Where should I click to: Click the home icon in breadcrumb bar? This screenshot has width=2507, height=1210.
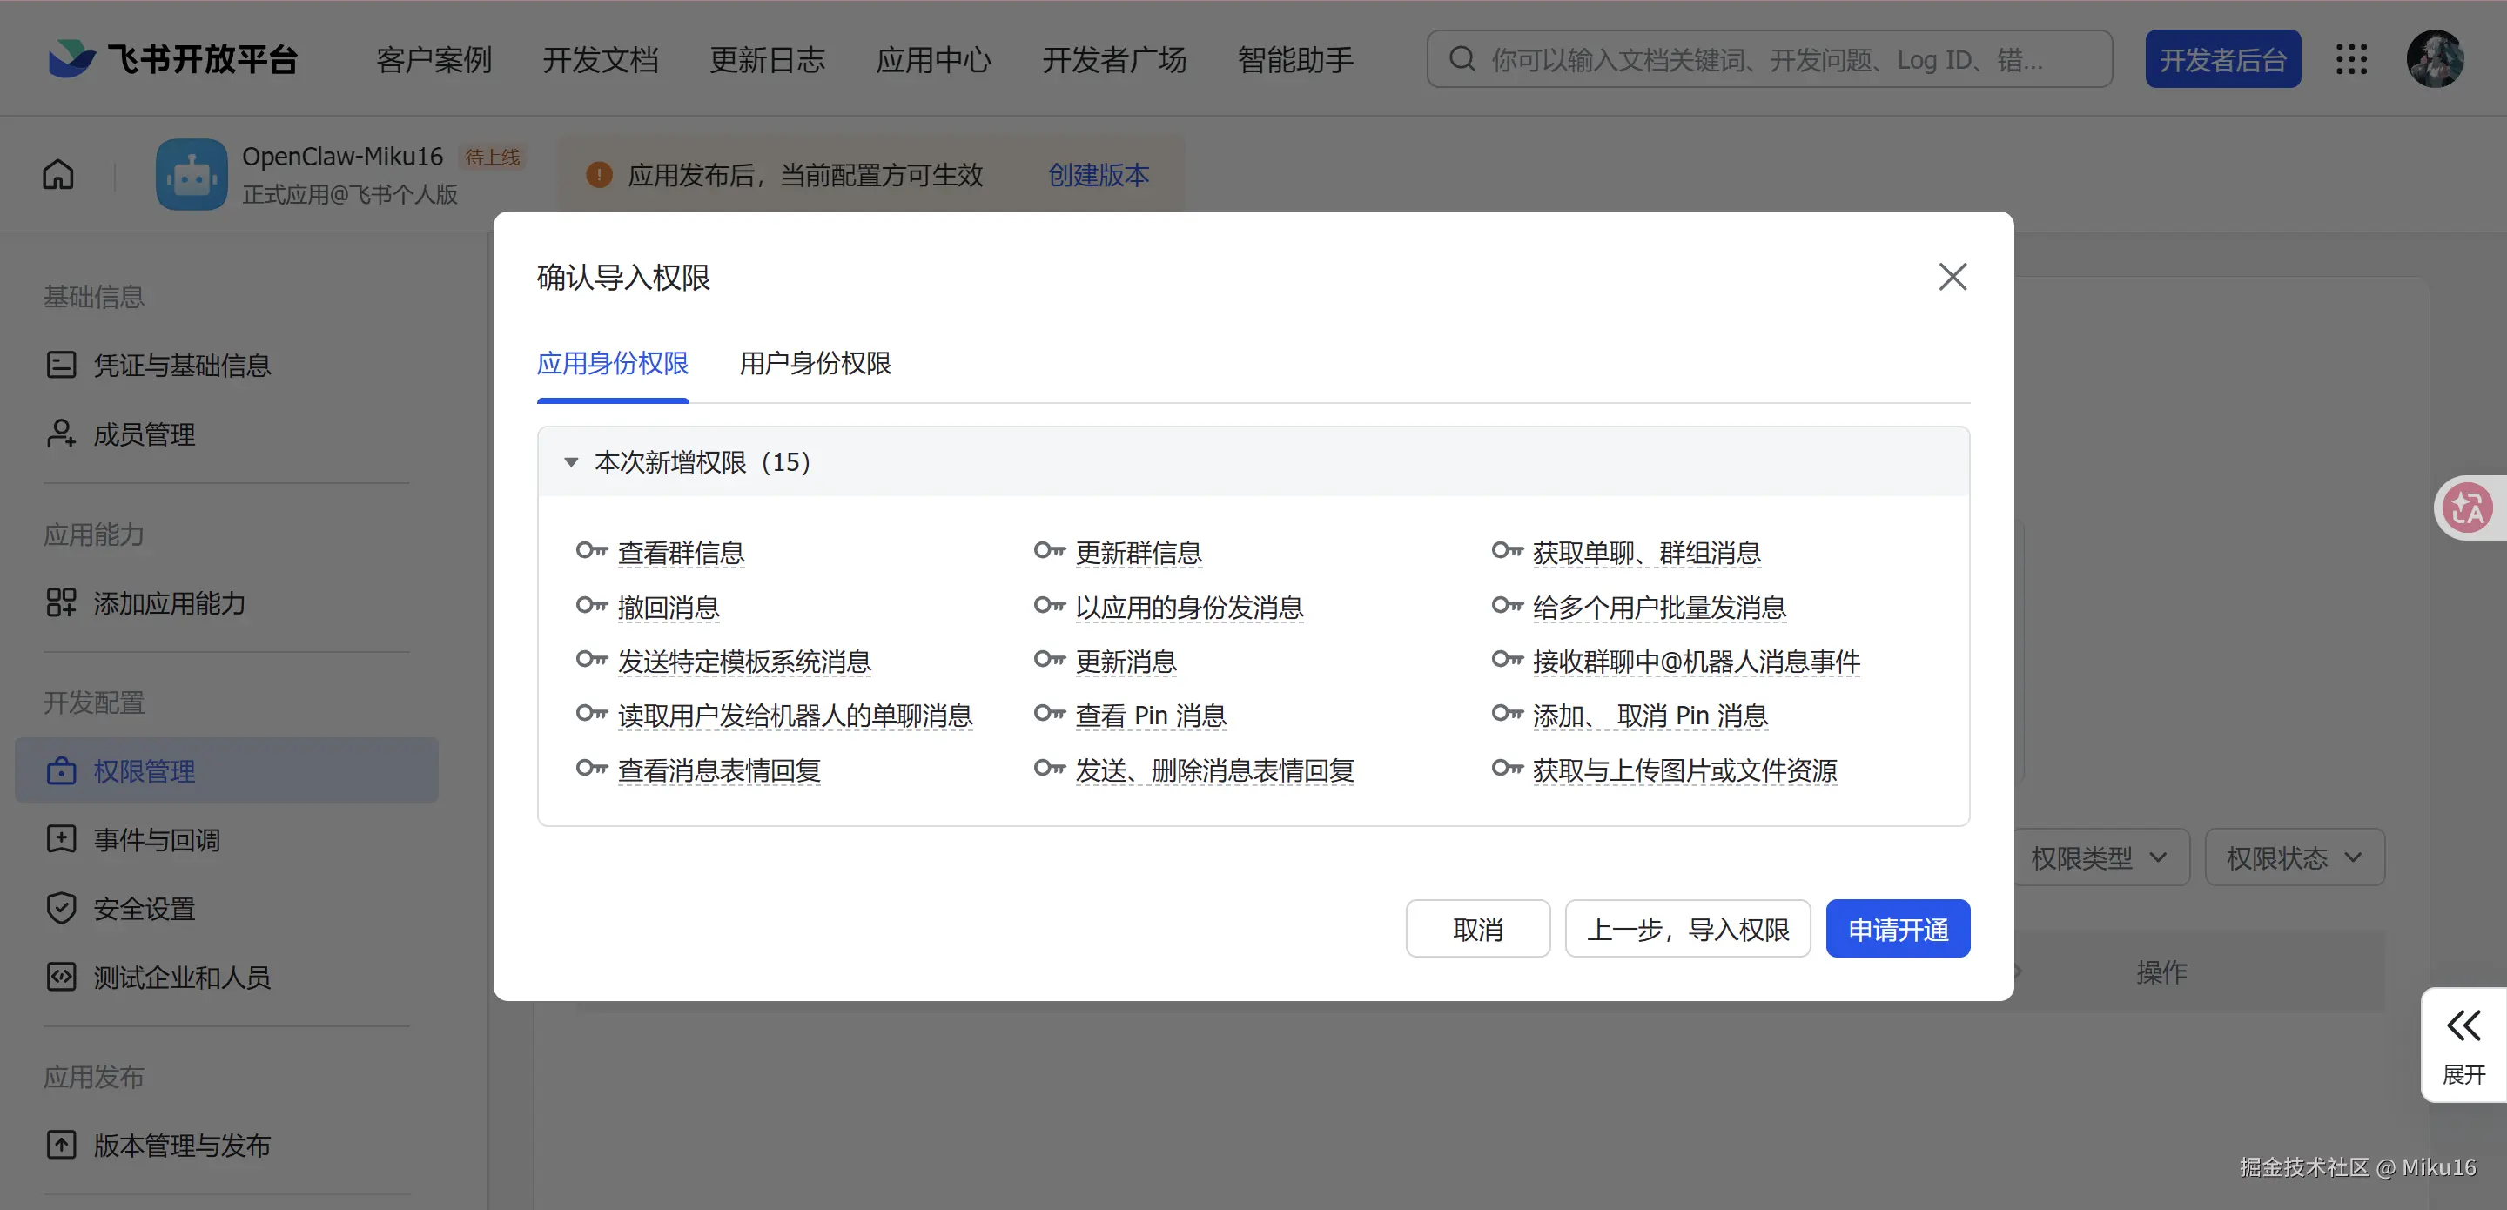click(x=57, y=175)
